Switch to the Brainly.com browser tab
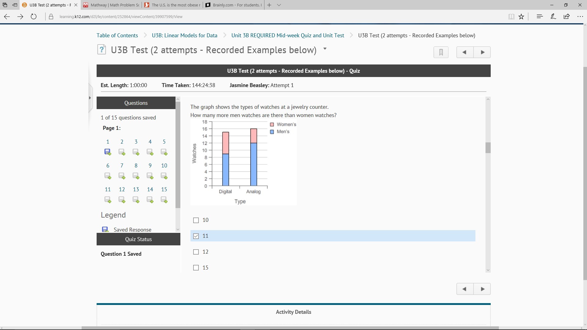The height and width of the screenshot is (330, 587). tap(234, 5)
